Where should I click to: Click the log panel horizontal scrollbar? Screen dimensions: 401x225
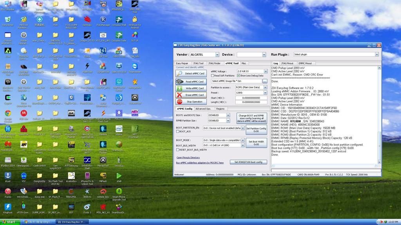(325, 166)
